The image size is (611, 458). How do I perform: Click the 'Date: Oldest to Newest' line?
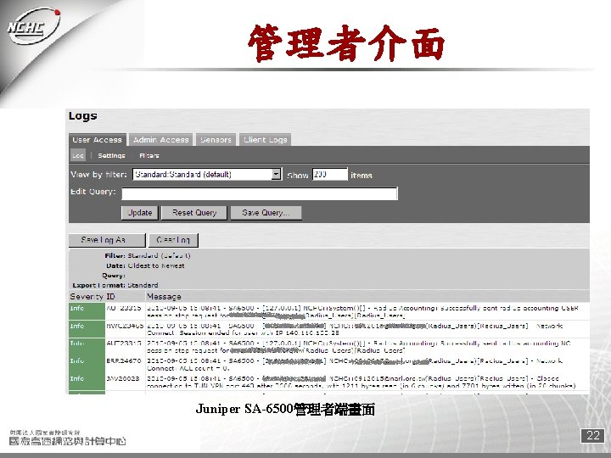click(145, 265)
